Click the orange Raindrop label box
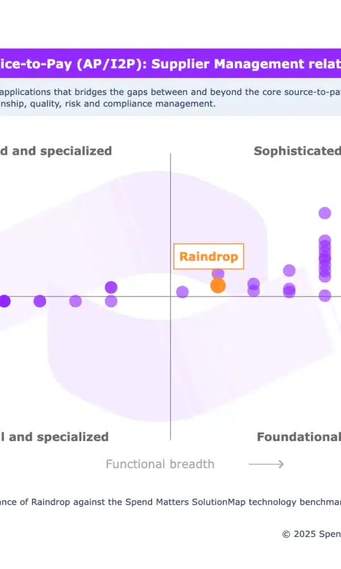 [x=209, y=257]
